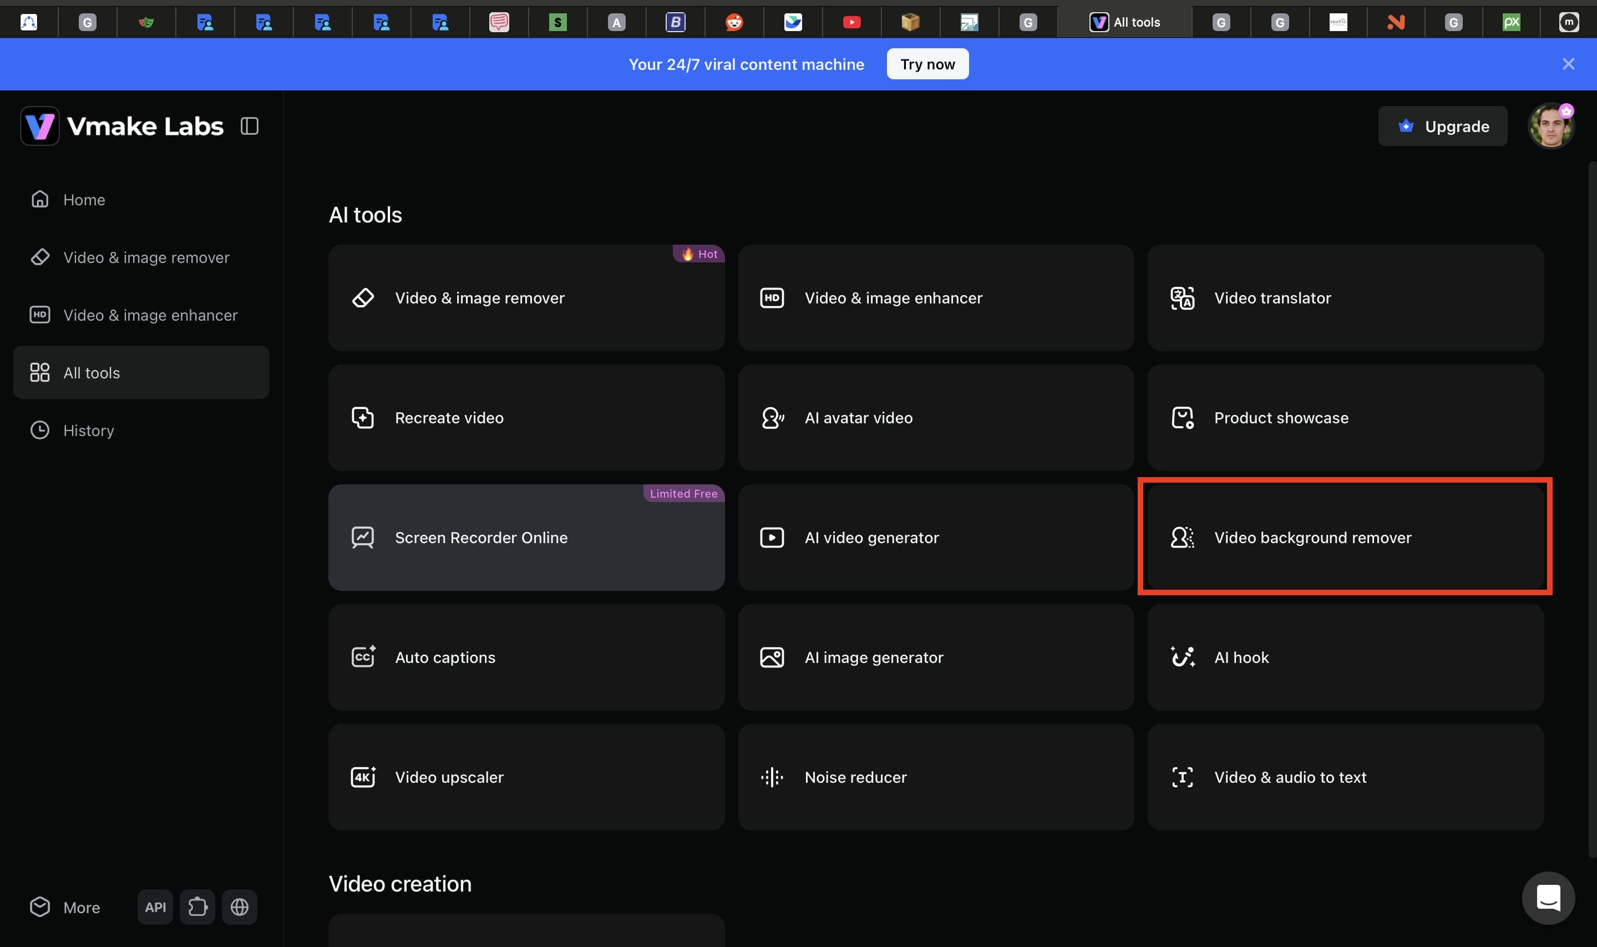Click the Screen Recorder Online icon

[x=363, y=538]
